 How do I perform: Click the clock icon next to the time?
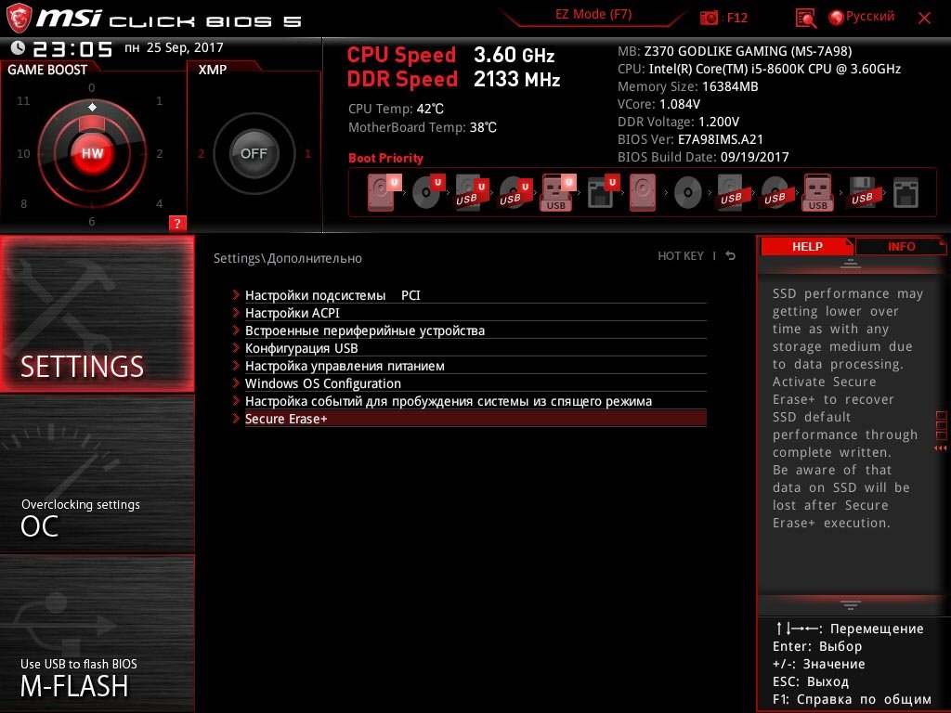pos(18,48)
